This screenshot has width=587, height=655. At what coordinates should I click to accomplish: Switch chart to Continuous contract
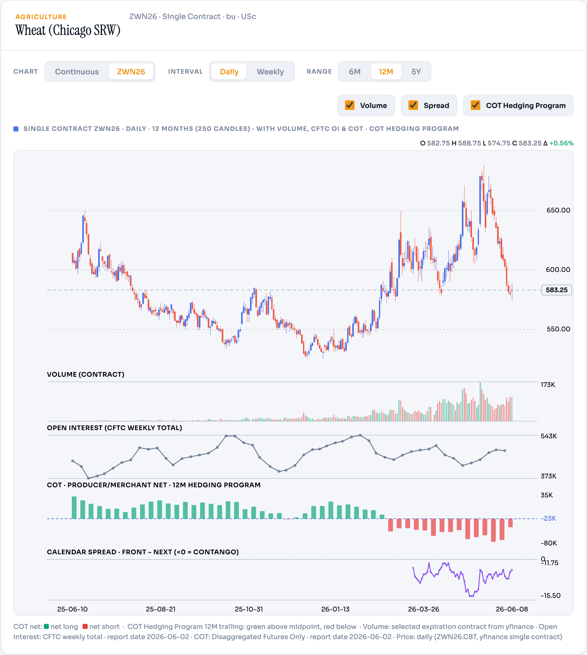[x=77, y=71]
